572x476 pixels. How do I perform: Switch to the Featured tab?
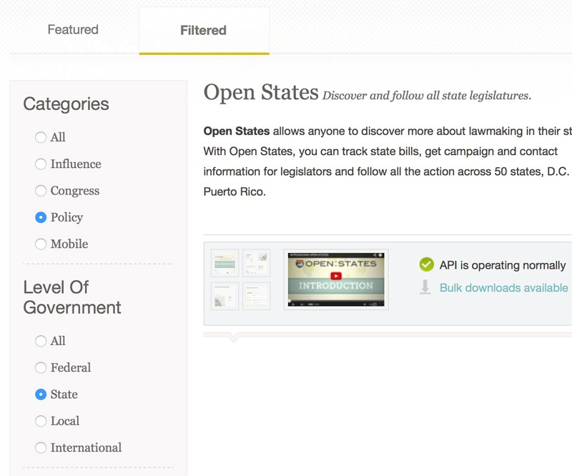73,30
